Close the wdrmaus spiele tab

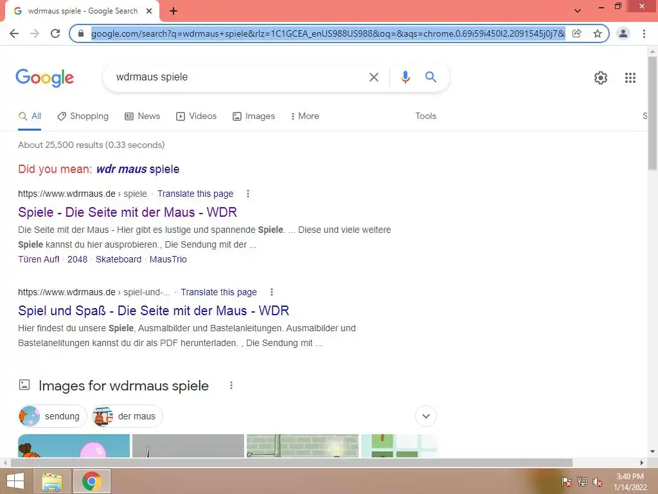pyautogui.click(x=149, y=11)
